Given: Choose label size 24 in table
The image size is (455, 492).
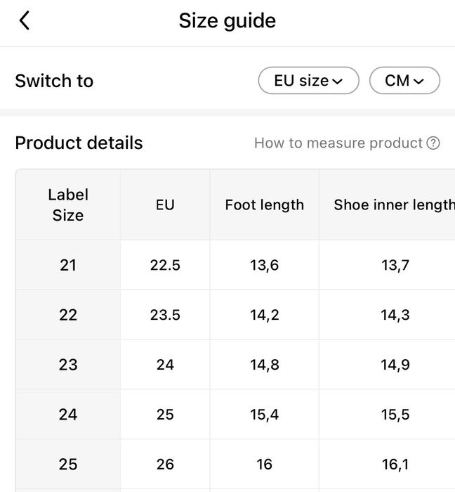Looking at the screenshot, I should 68,415.
